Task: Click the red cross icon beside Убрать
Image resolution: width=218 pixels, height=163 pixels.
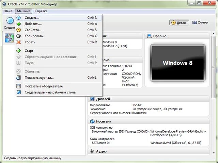Action: pos(18,42)
